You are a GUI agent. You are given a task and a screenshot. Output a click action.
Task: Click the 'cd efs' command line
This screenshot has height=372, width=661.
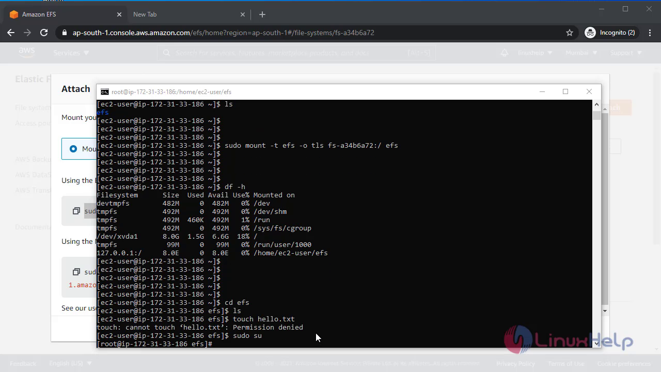pos(173,303)
